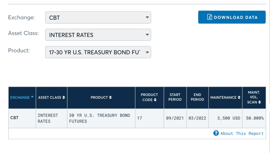Click the Start Period column header
Viewport: 270px width, 153px height.
[175, 97]
